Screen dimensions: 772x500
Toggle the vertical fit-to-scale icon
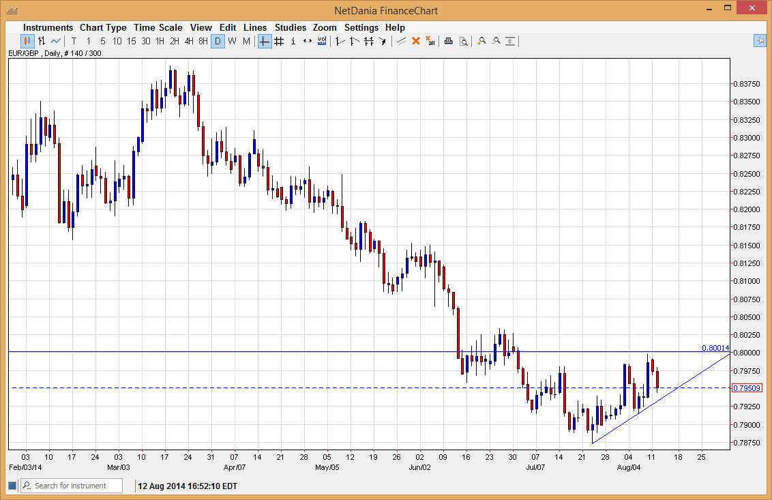coord(510,41)
